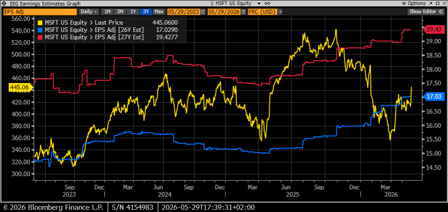Select the 1Y time range
Image resolution: width=448 pixels, height=212 pixels.
(x=133, y=12)
